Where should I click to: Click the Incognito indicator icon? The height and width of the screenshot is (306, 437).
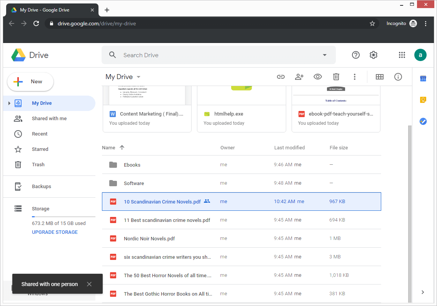(413, 24)
